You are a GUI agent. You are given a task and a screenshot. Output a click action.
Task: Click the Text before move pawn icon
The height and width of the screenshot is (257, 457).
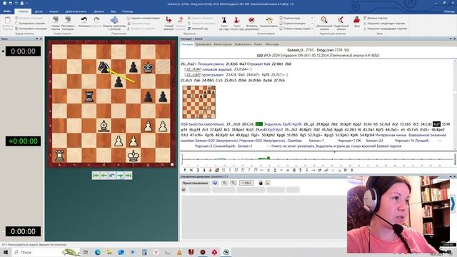click(x=224, y=20)
